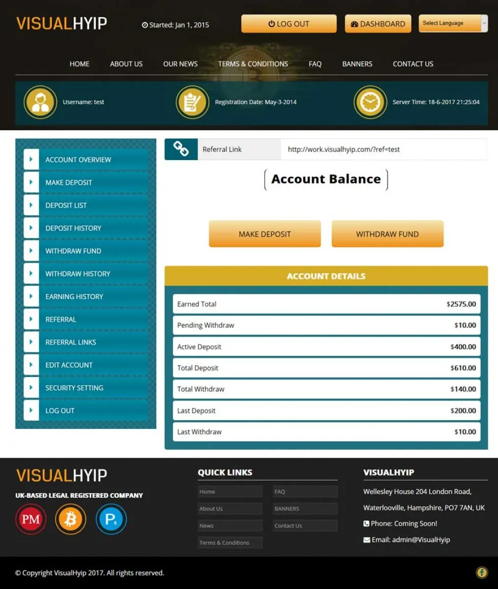Open ABOUT US navigation item
The height and width of the screenshot is (589, 498).
[126, 64]
